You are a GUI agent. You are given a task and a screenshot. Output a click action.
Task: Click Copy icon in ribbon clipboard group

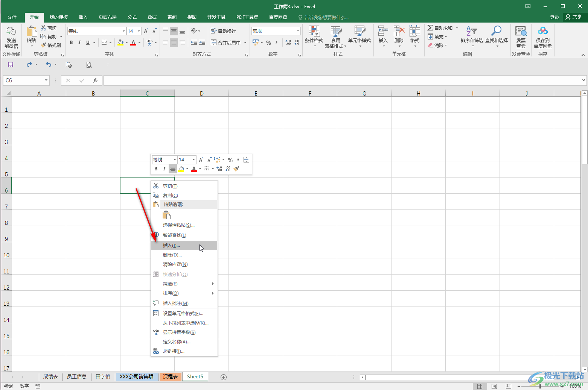[43, 36]
